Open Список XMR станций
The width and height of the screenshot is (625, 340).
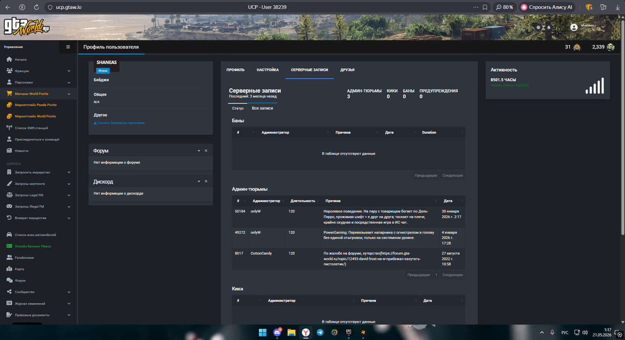click(x=31, y=128)
